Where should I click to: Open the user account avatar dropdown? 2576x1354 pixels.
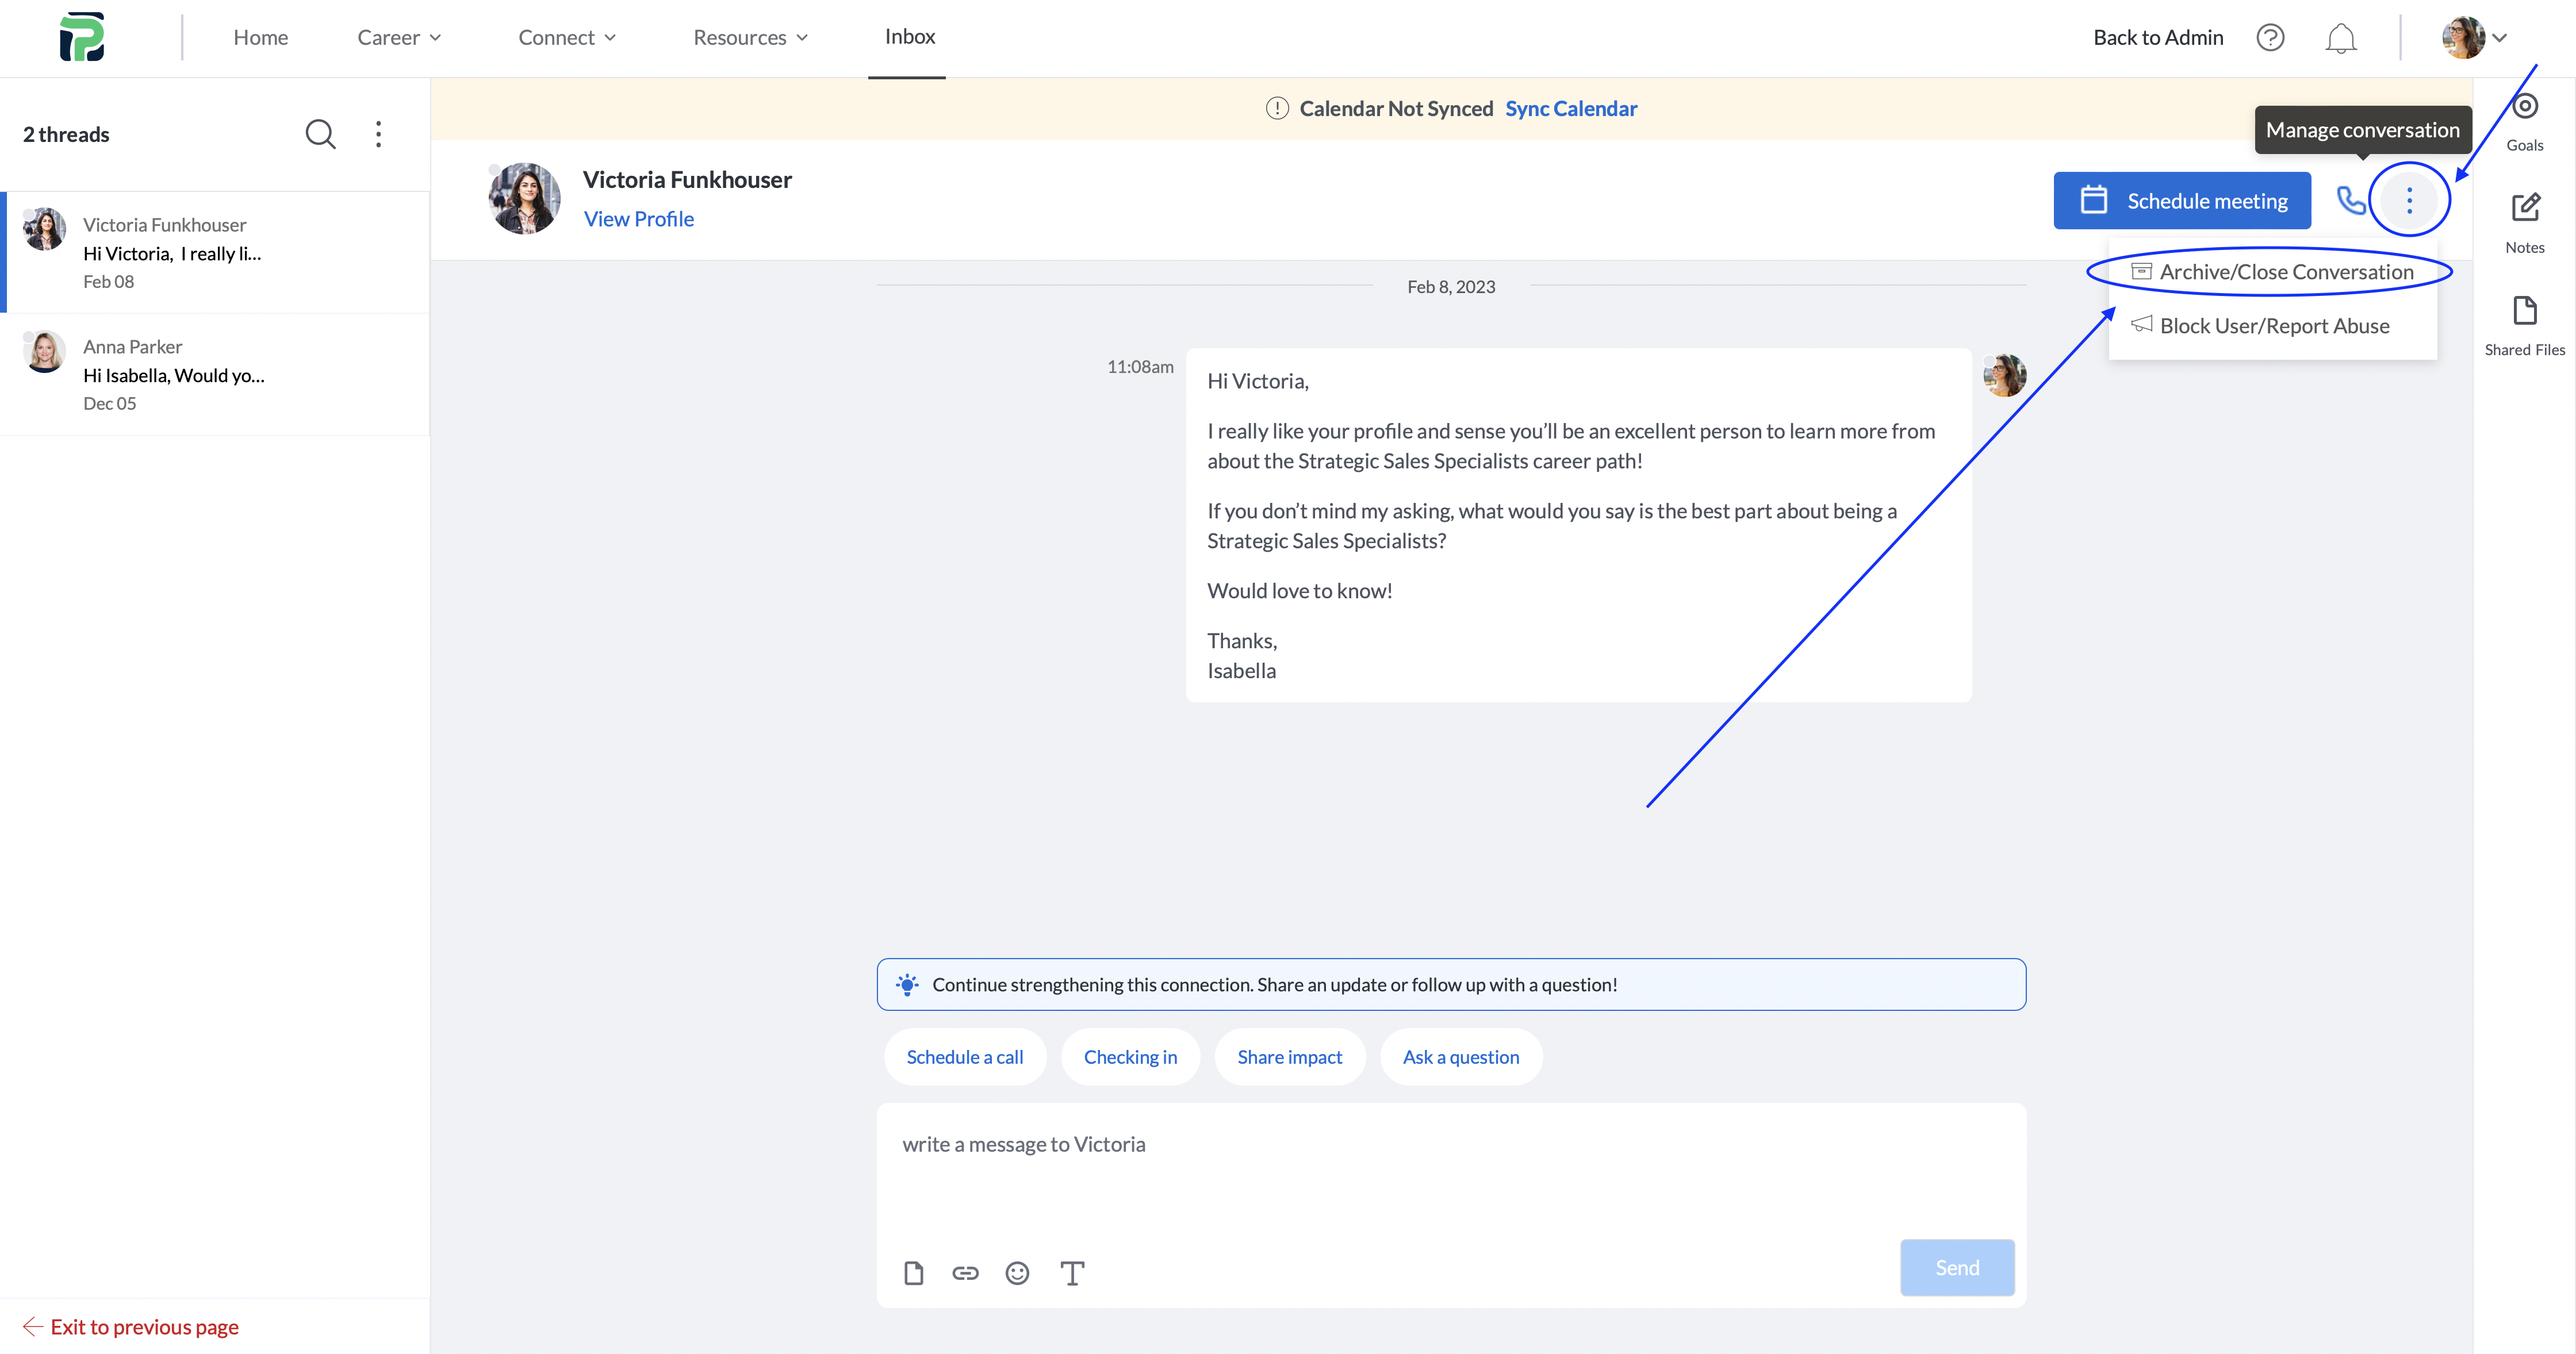(2474, 38)
